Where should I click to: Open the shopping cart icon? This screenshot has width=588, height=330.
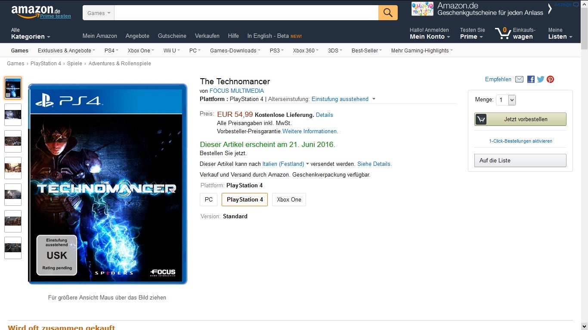point(503,33)
